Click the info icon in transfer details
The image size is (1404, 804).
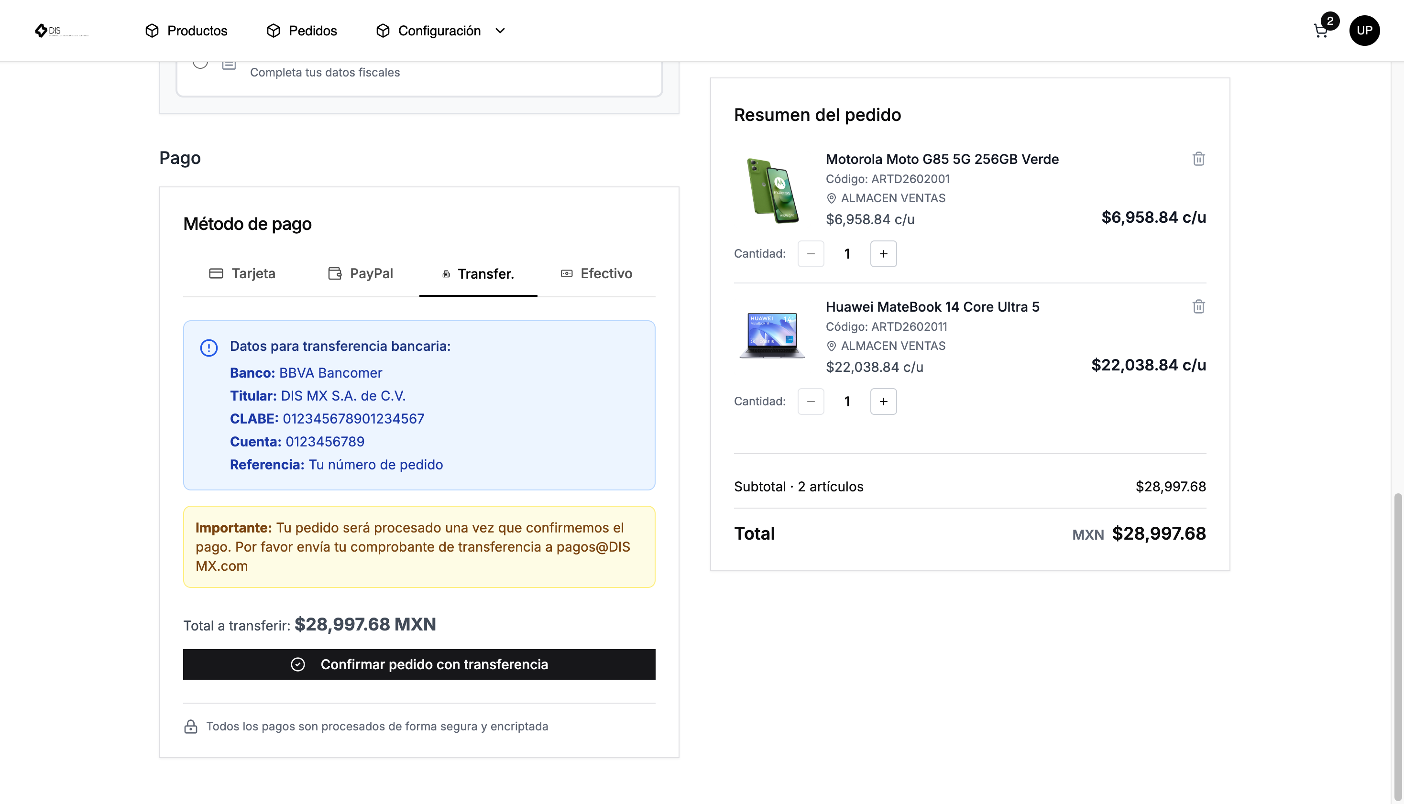[x=209, y=348]
